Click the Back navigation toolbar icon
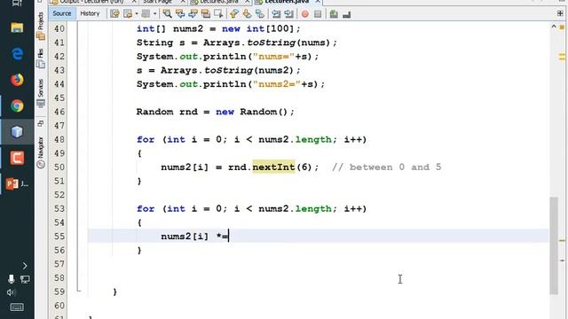The image size is (568, 319). pos(128,14)
